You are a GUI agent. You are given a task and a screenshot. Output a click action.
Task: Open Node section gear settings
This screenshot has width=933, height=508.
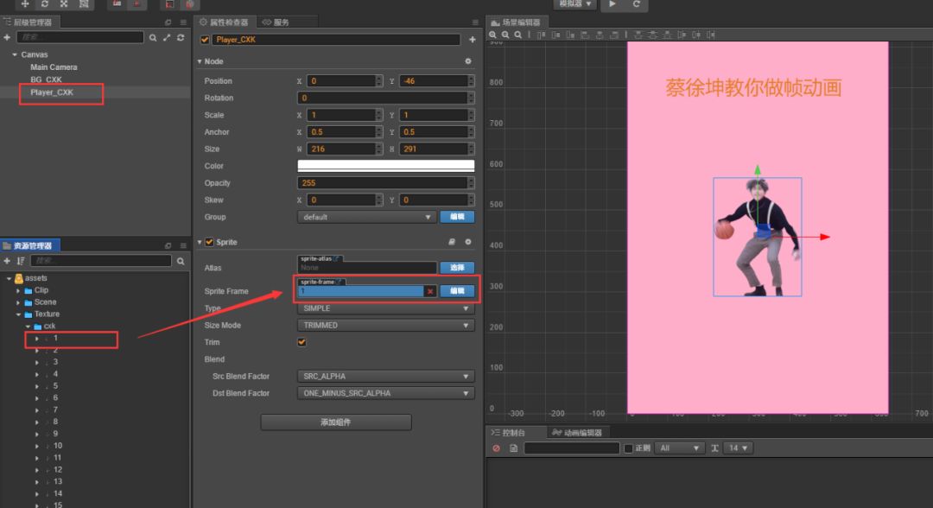coord(468,61)
